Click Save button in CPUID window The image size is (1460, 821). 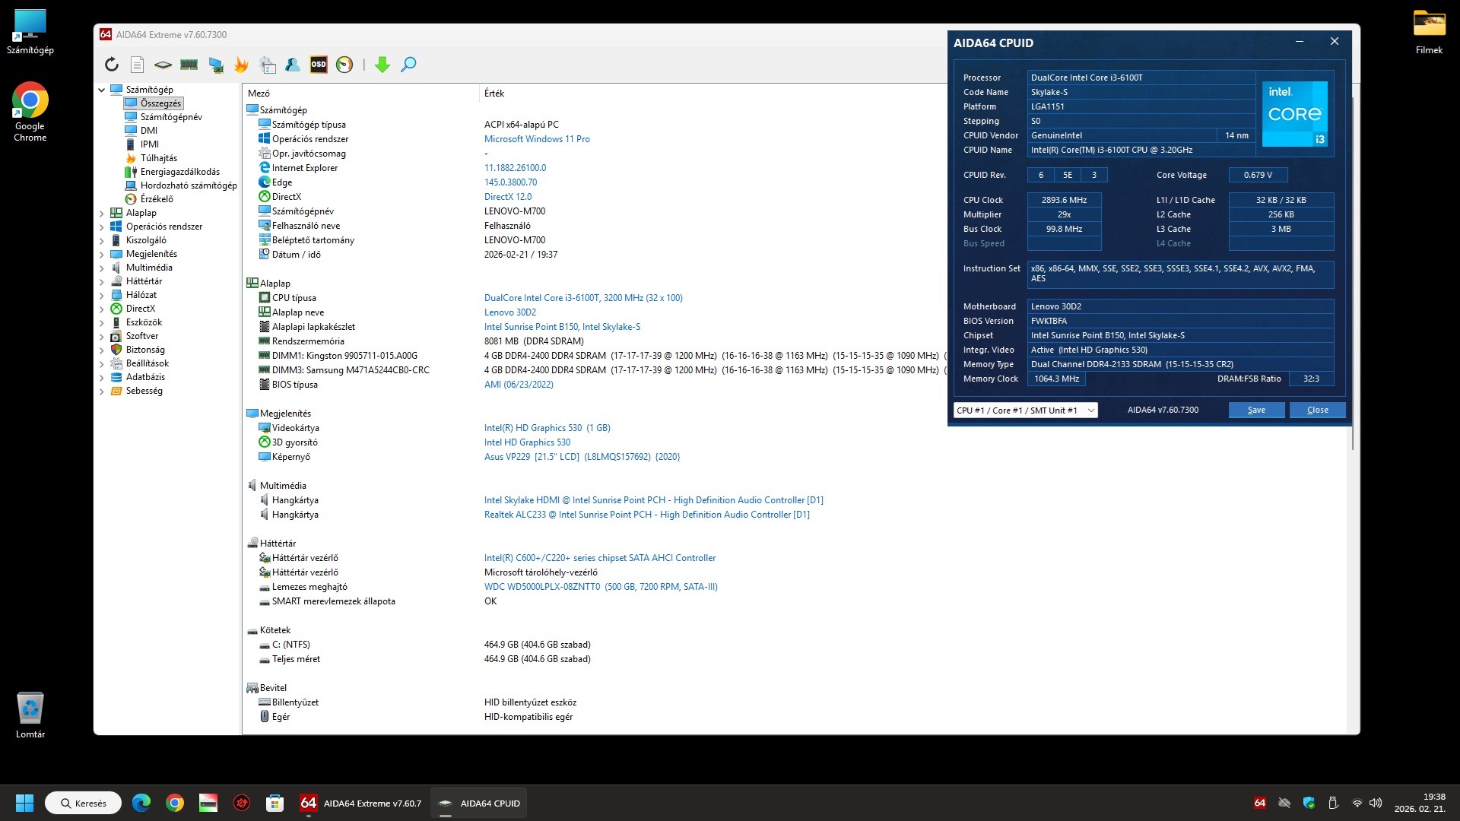[1256, 410]
